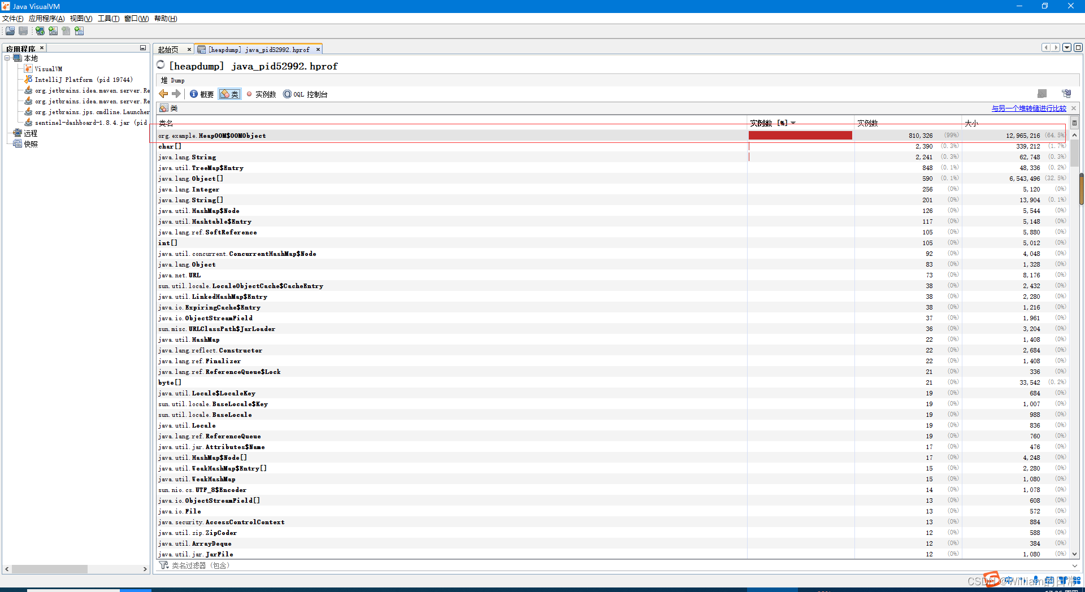
Task: Select the java.util.HashMap$Node class row
Action: pos(613,211)
